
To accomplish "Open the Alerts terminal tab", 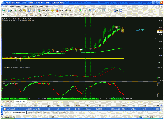I will [x=37, y=113].
